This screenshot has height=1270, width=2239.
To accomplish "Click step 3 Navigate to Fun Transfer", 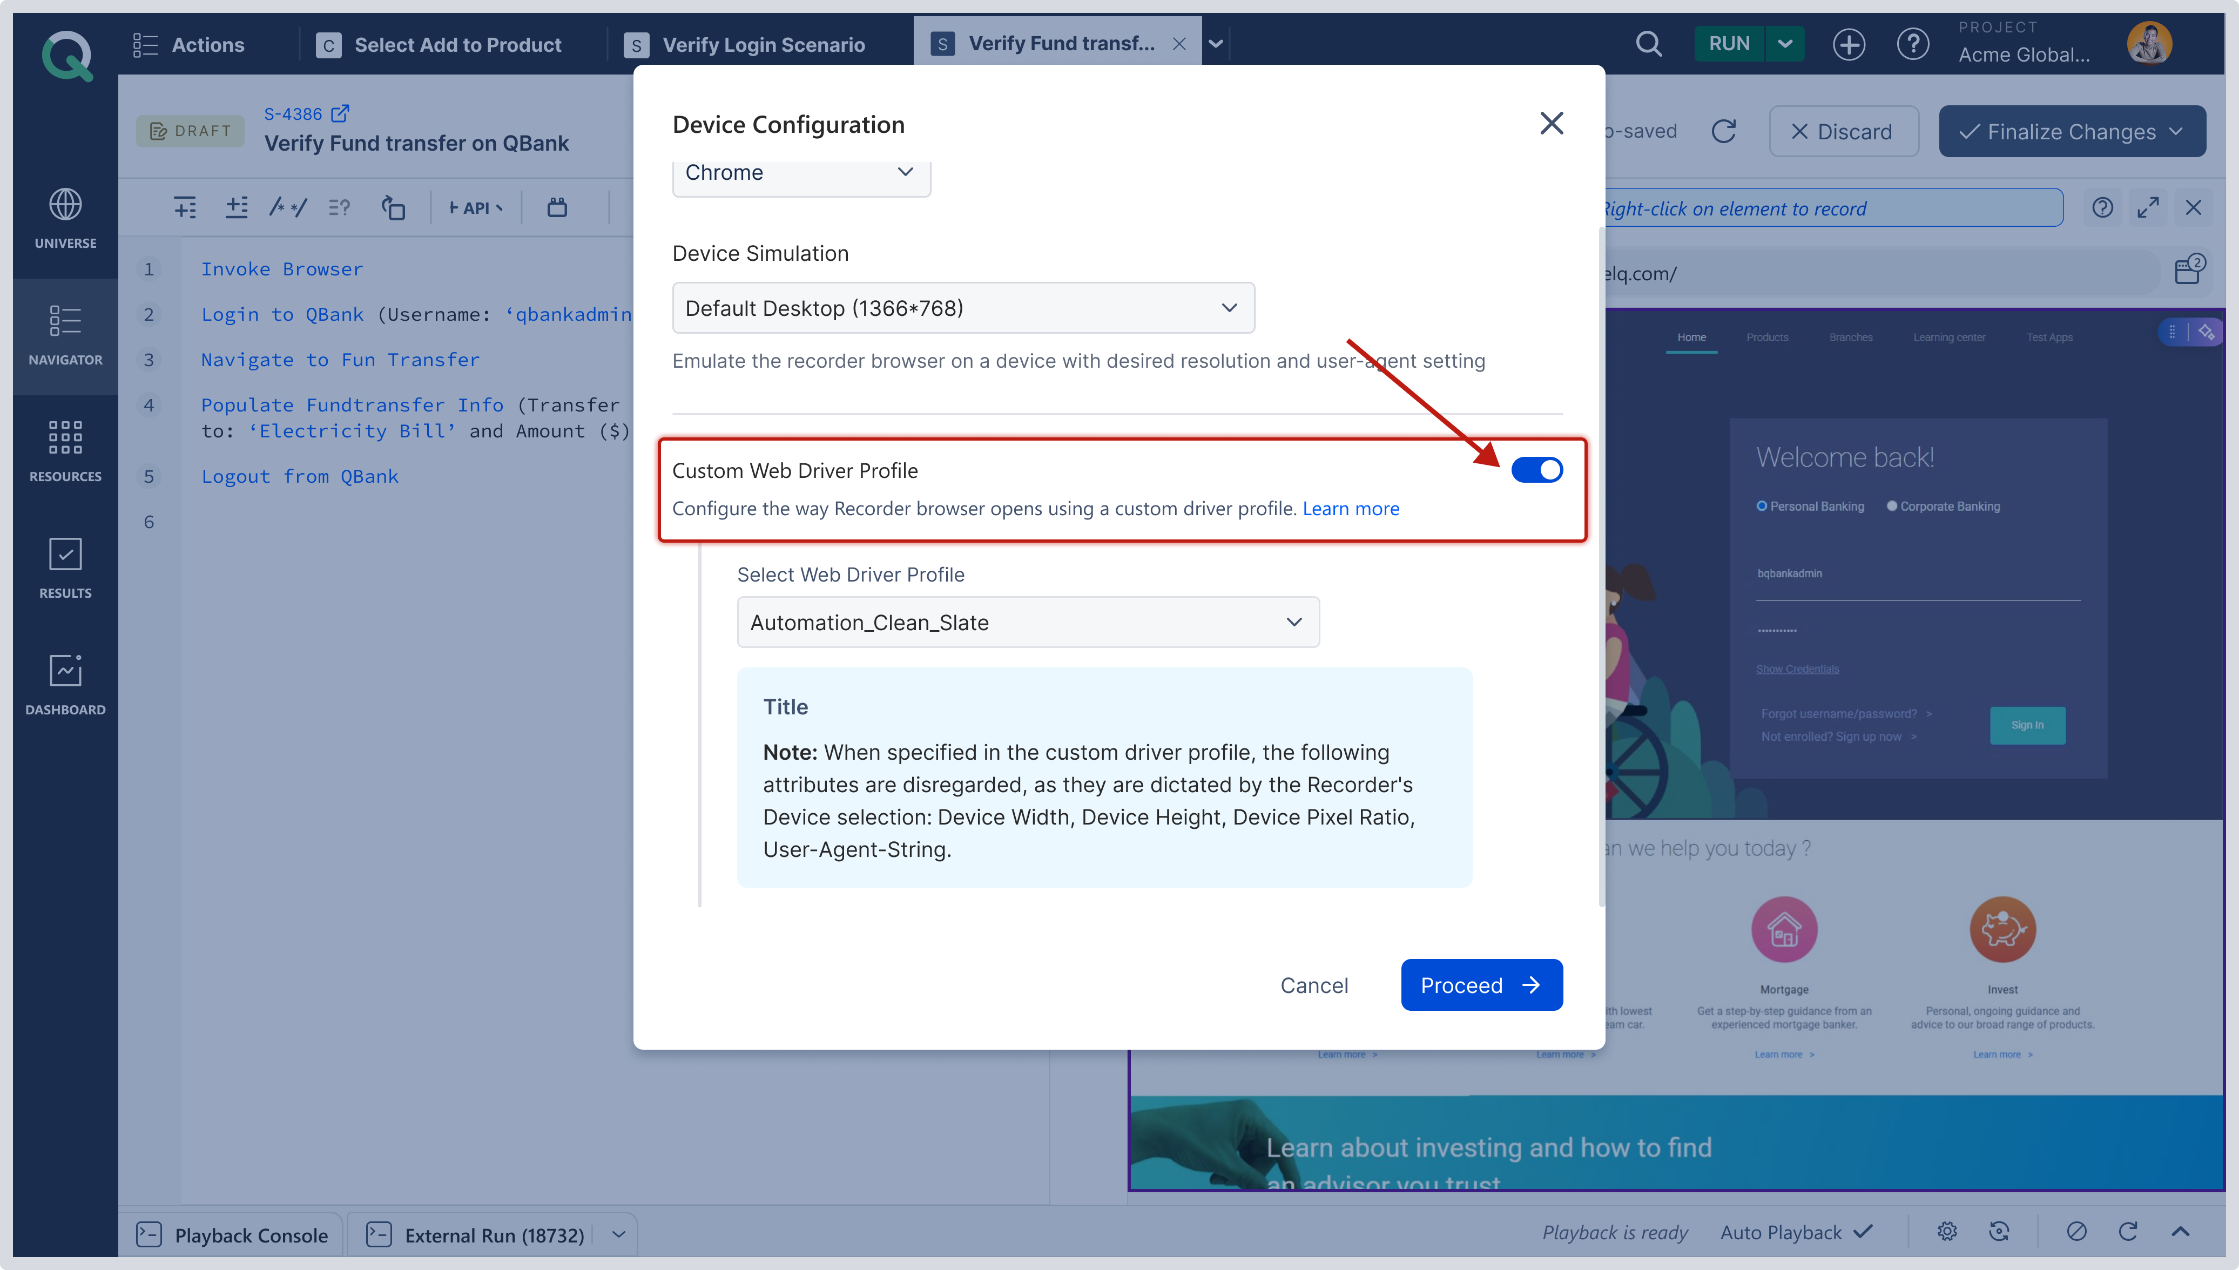I will [x=340, y=360].
